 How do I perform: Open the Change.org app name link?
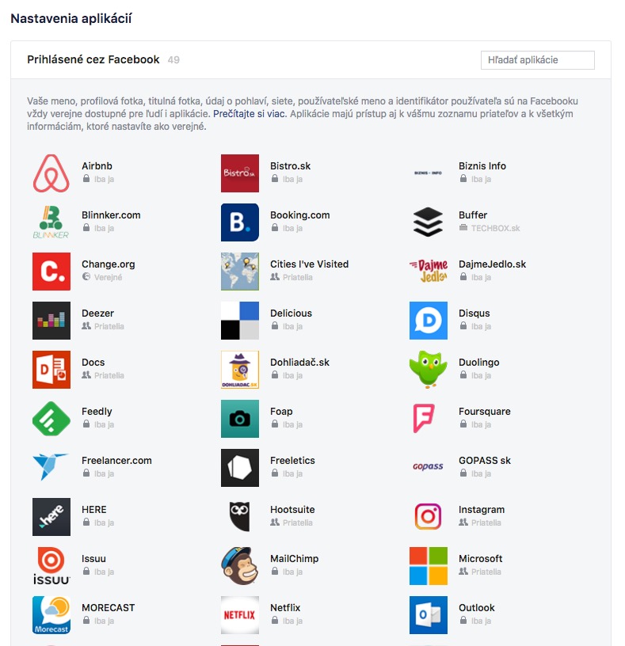(108, 264)
